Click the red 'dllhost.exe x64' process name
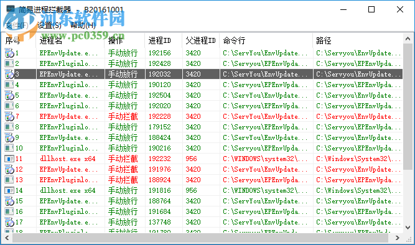The image size is (415, 245). (x=67, y=159)
